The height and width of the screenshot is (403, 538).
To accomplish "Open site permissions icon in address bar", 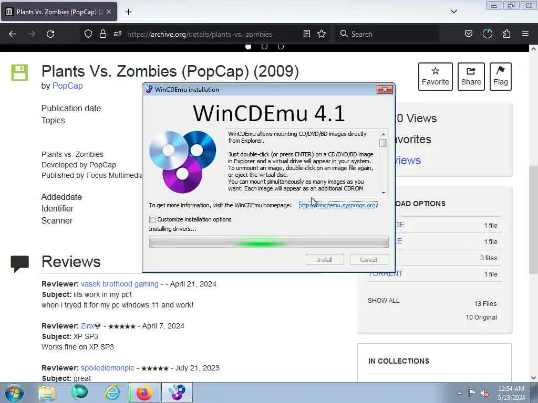I will click(x=118, y=34).
